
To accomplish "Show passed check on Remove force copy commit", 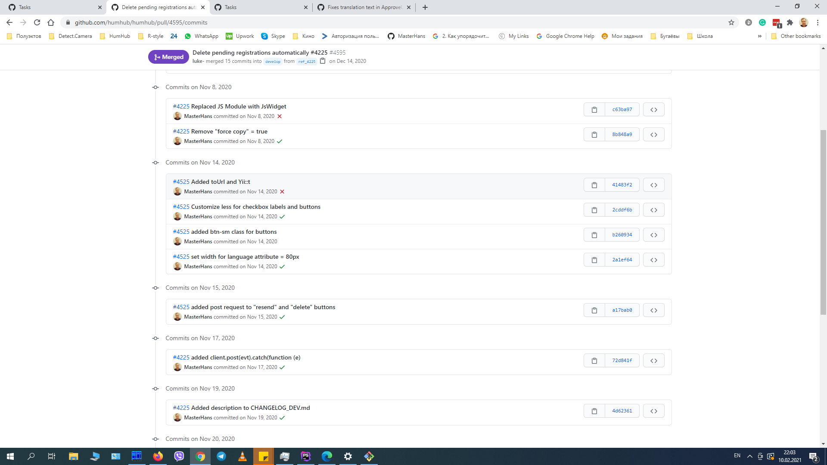I will tap(280, 141).
